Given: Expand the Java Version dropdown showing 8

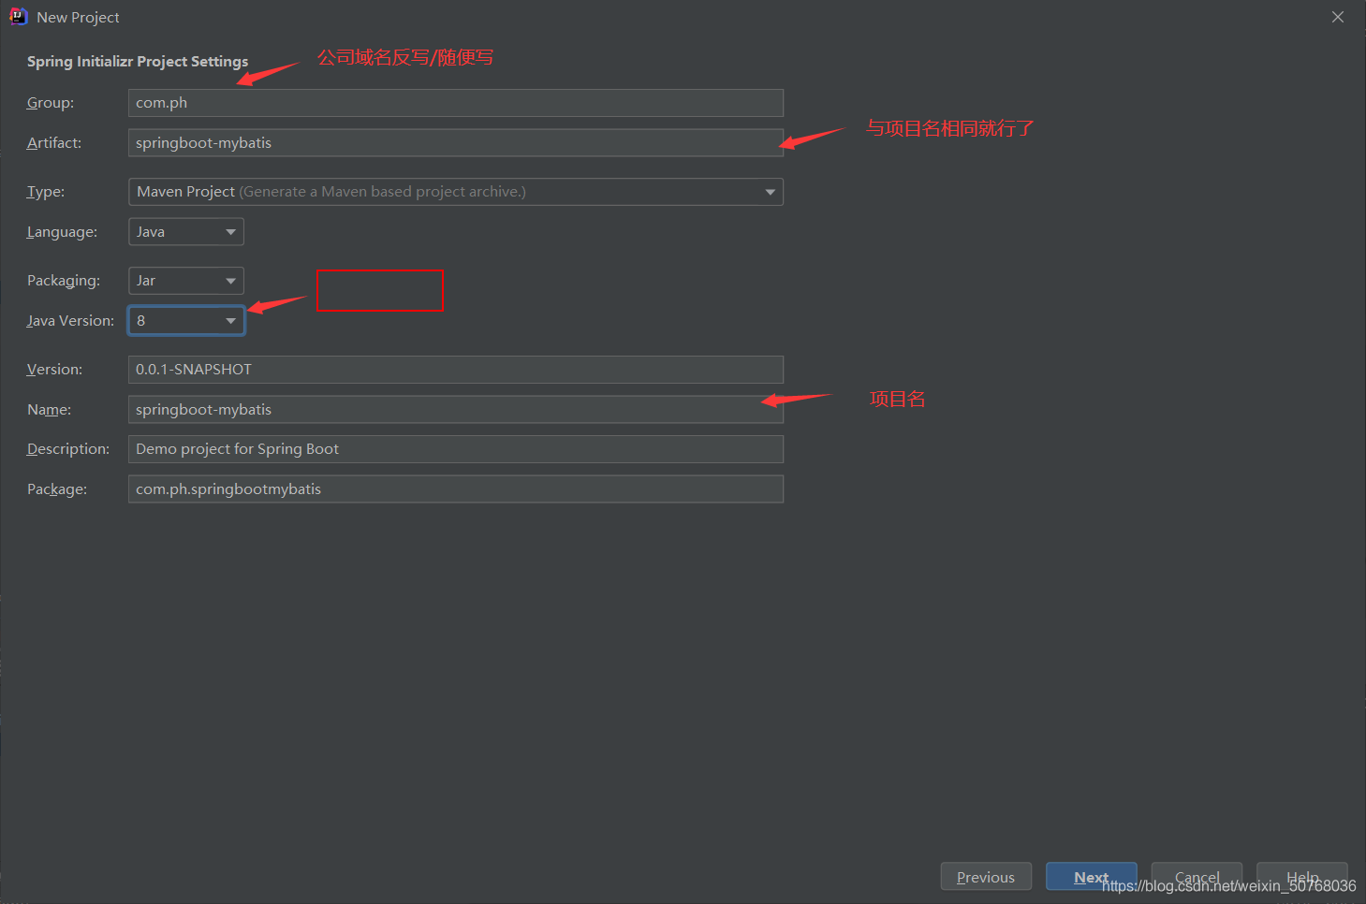Looking at the screenshot, I should coord(186,320).
